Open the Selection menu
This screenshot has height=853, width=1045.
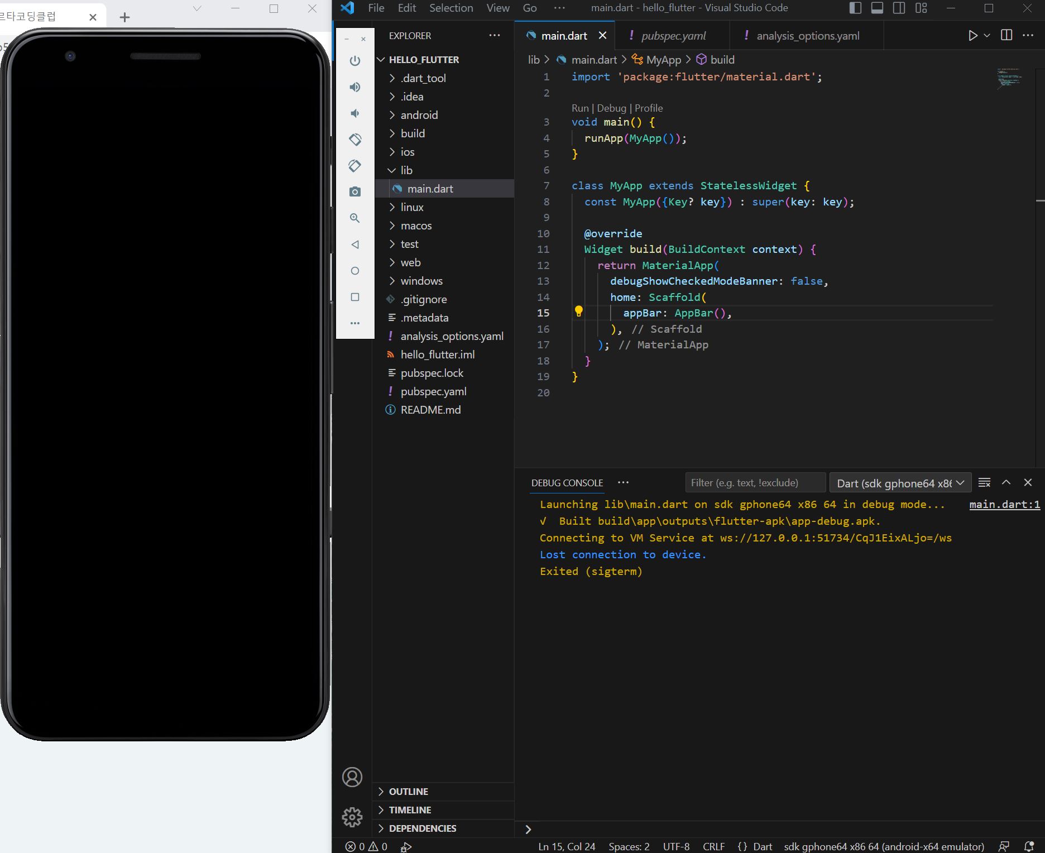coord(451,8)
